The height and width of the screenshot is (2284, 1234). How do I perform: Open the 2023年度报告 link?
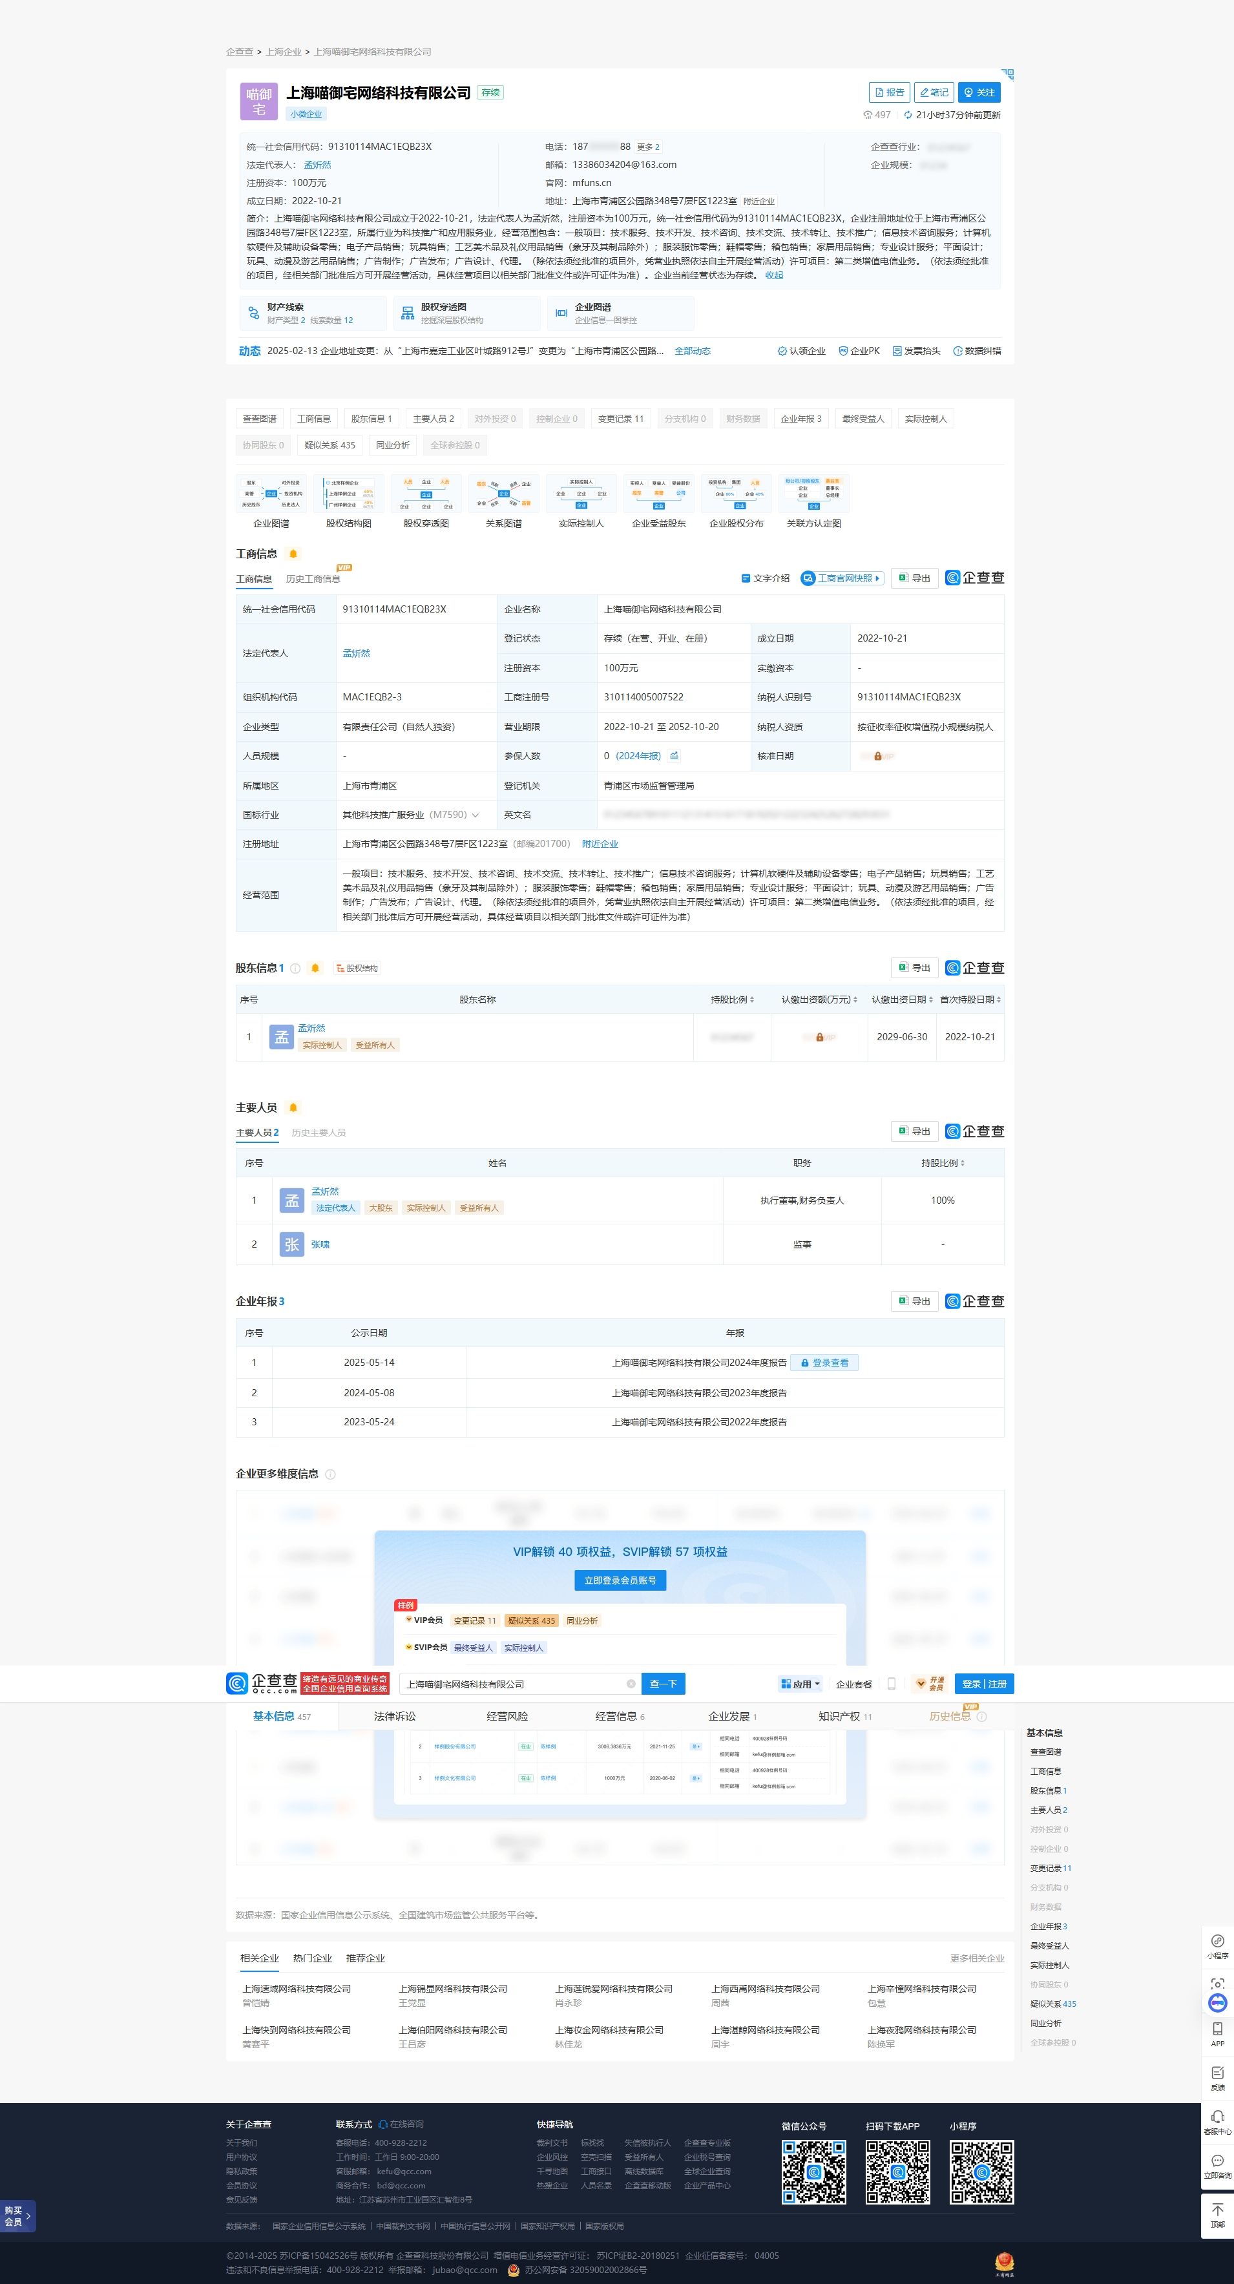pyautogui.click(x=698, y=1393)
